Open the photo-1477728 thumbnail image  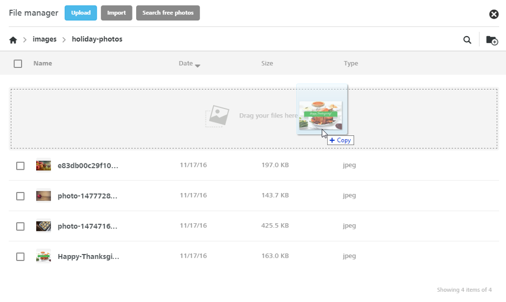point(43,196)
